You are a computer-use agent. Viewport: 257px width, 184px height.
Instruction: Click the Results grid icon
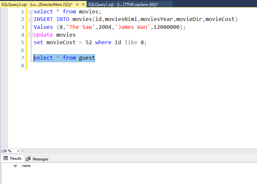click(x=6, y=158)
